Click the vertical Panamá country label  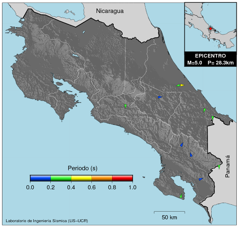click(227, 166)
